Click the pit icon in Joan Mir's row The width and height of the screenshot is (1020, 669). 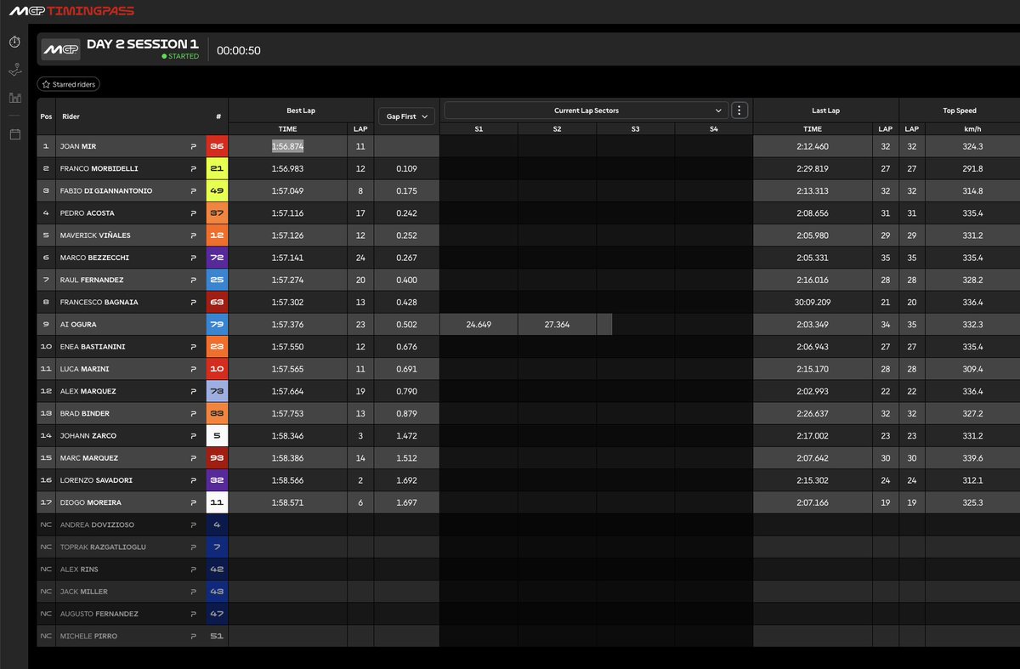click(x=193, y=146)
